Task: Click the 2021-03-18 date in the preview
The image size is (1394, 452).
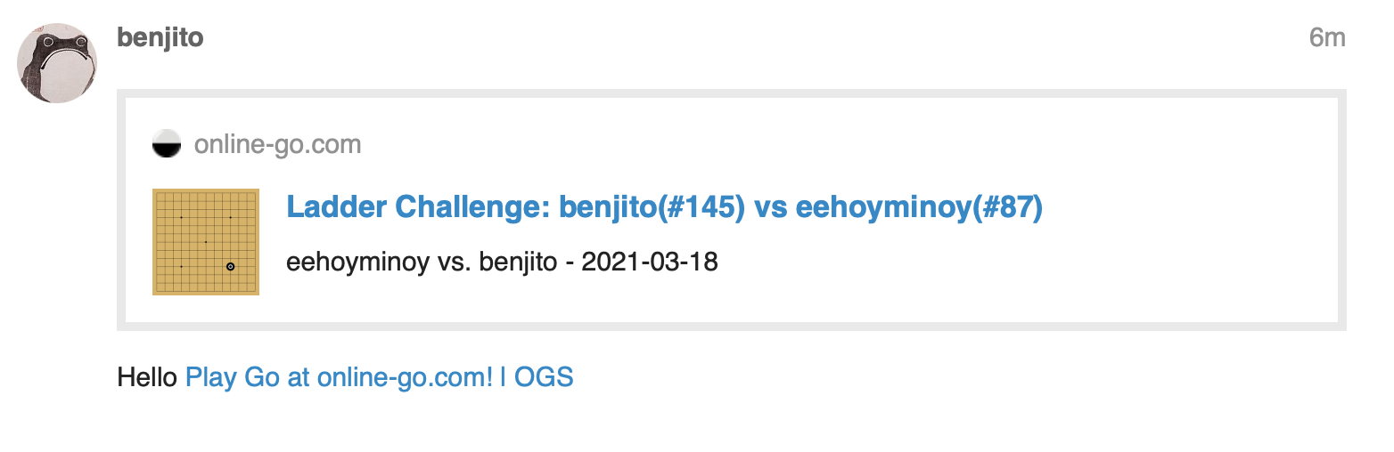Action: pyautogui.click(x=650, y=263)
